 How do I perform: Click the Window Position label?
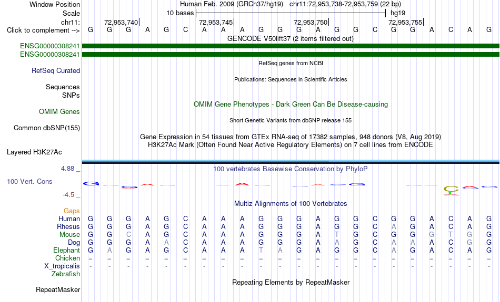(x=55, y=4)
